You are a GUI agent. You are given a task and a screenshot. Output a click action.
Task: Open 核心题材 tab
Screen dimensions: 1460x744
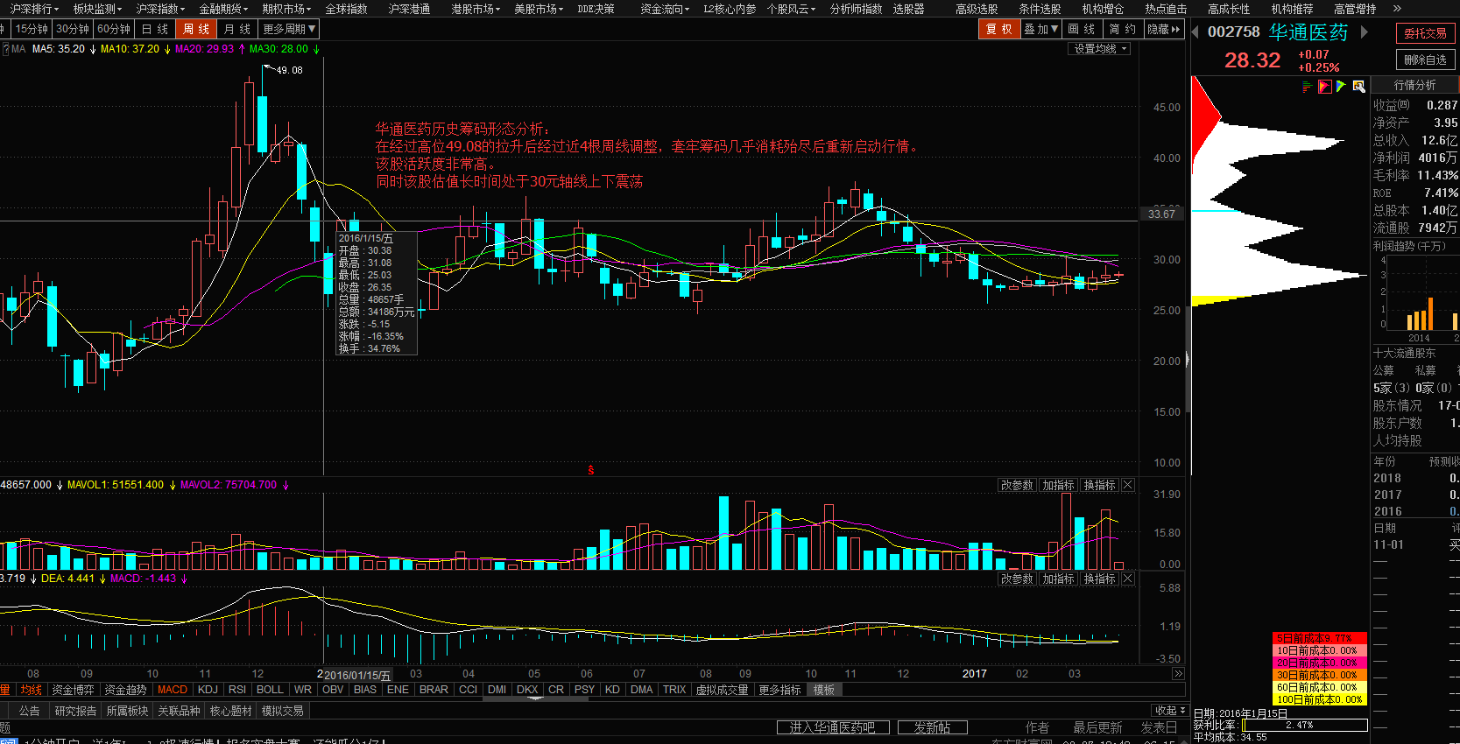pos(230,711)
